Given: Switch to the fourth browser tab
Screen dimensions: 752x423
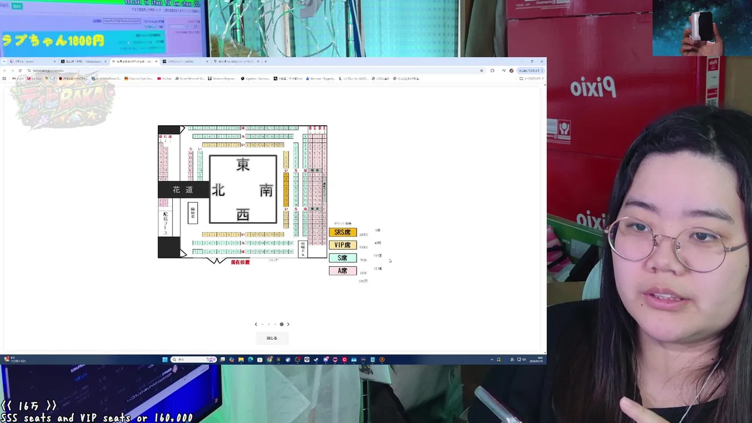Looking at the screenshot, I should [x=184, y=61].
